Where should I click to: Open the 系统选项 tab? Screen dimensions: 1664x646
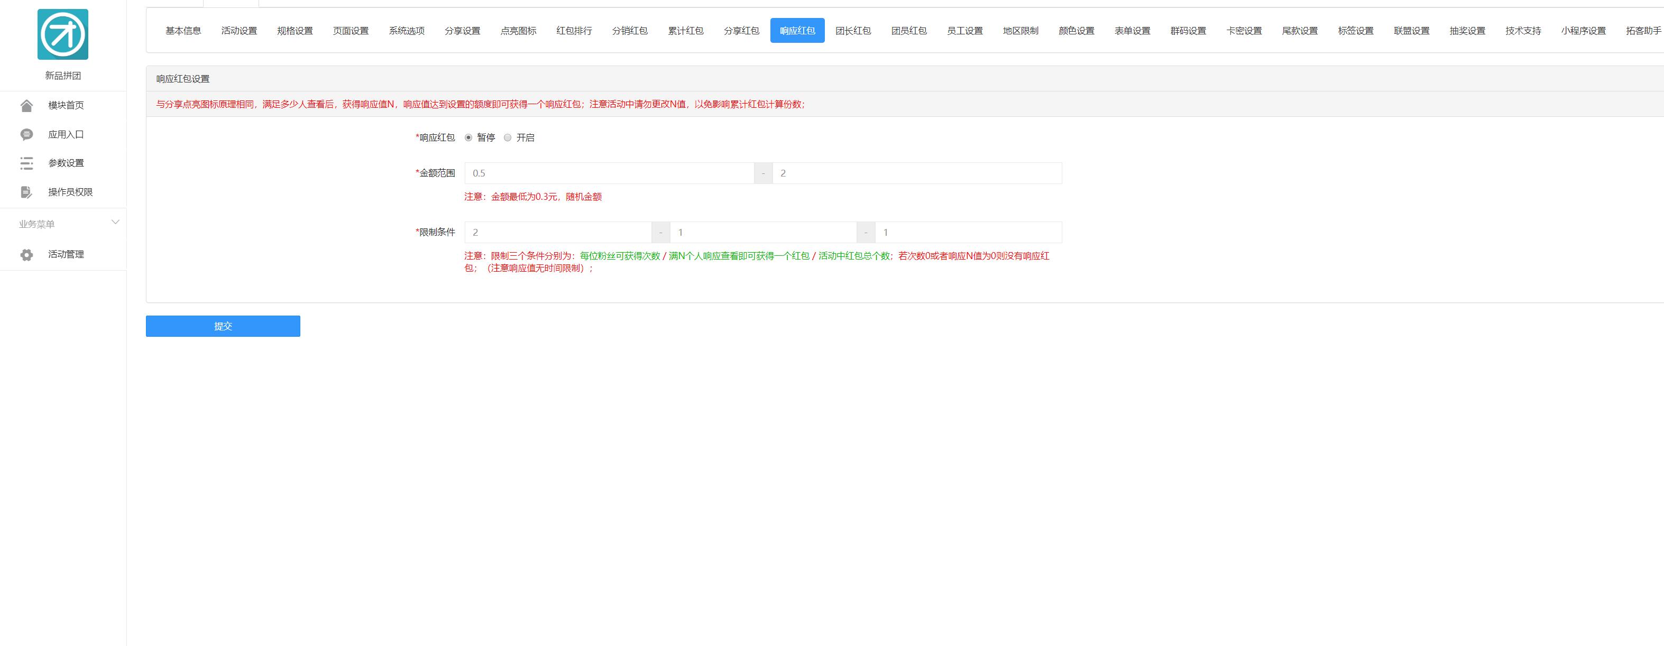(406, 30)
